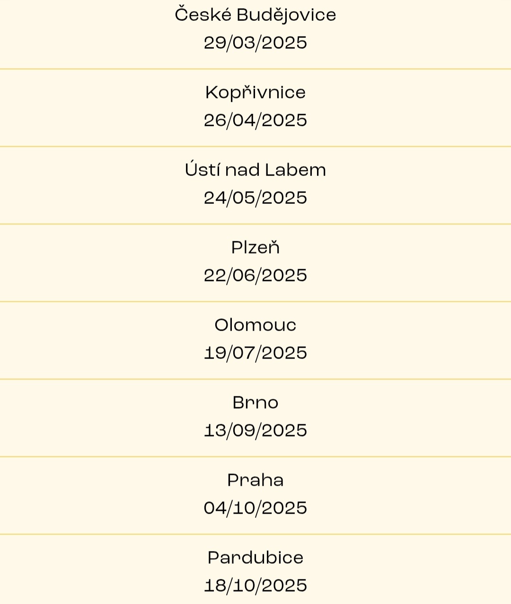
Task: Click the date 13/09/2025
Action: point(255,431)
